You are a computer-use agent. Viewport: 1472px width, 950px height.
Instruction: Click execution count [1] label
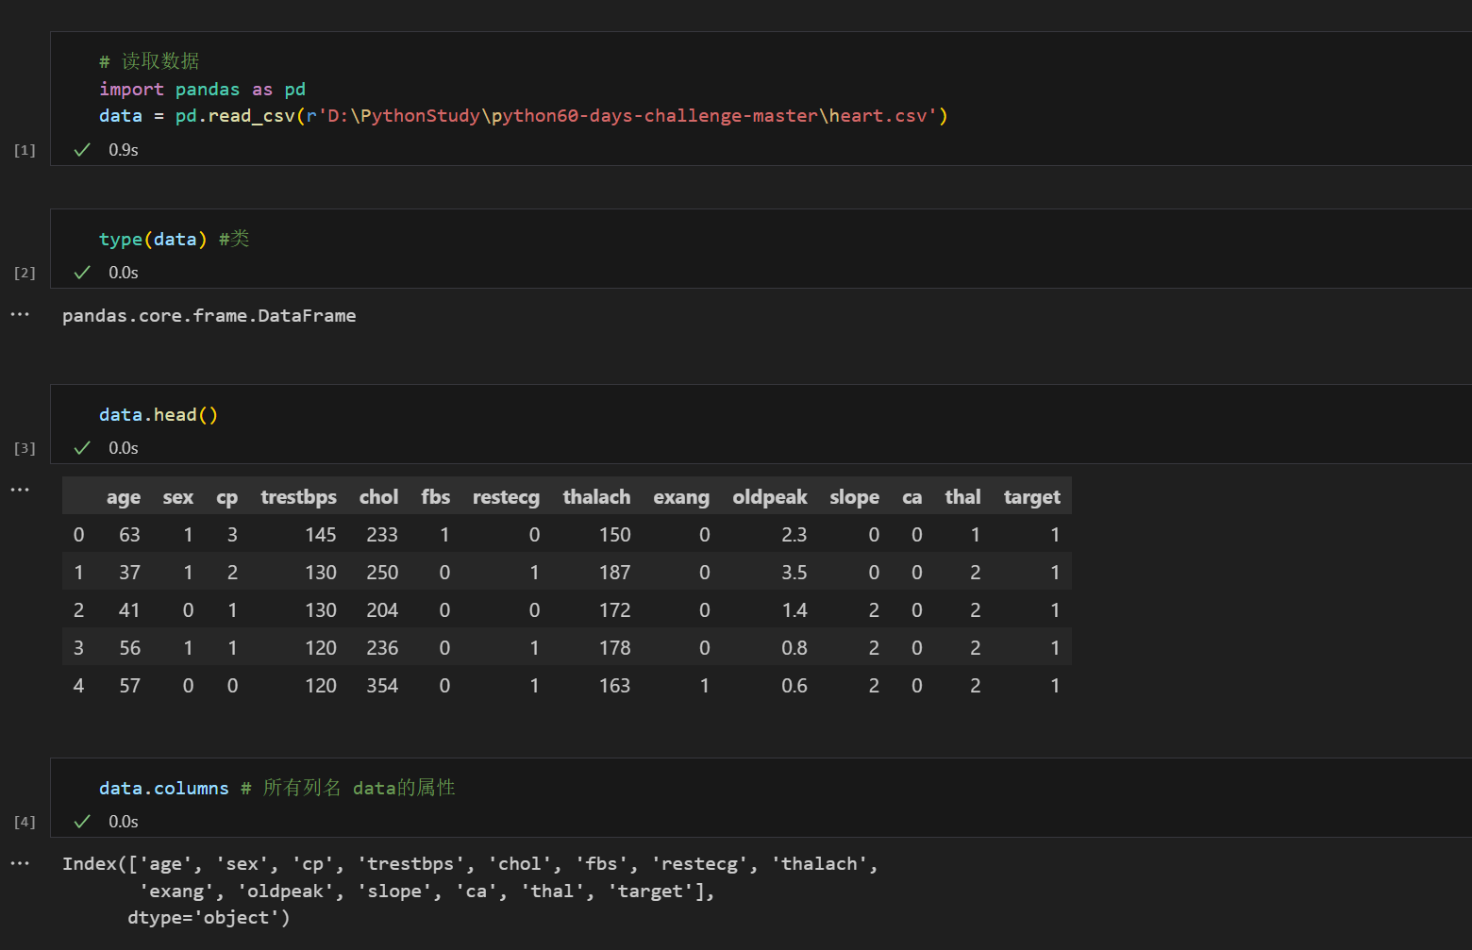(x=25, y=150)
